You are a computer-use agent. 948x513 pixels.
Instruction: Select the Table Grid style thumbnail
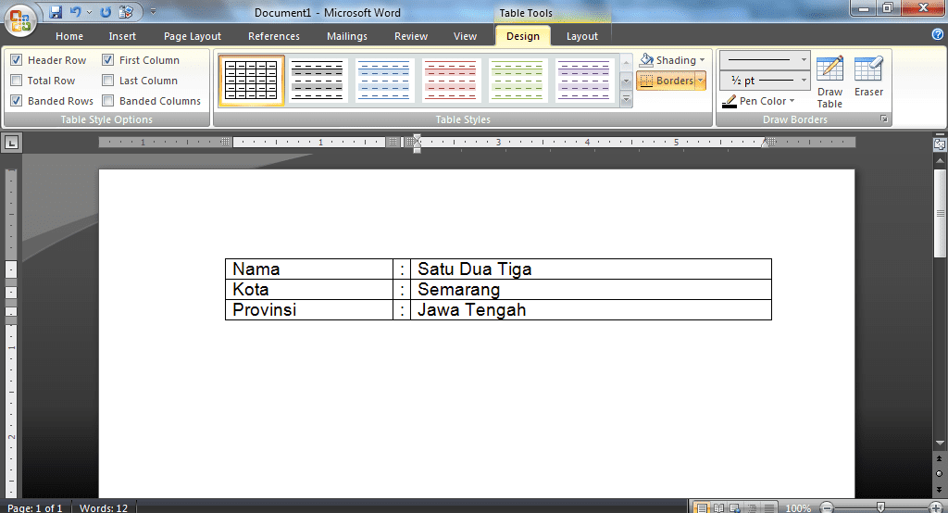click(251, 80)
